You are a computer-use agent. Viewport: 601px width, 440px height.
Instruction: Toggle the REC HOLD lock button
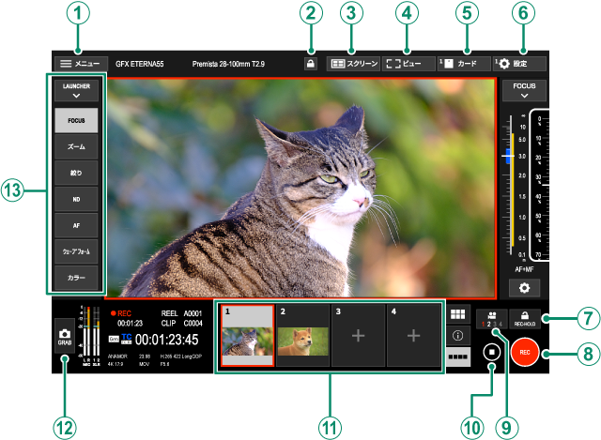click(x=525, y=318)
